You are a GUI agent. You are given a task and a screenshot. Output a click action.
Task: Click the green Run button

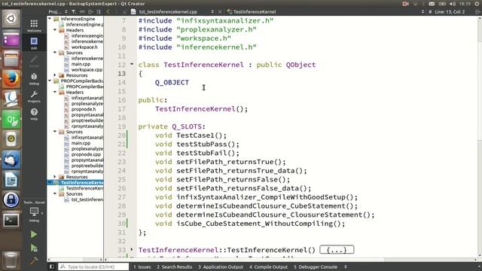(34, 234)
